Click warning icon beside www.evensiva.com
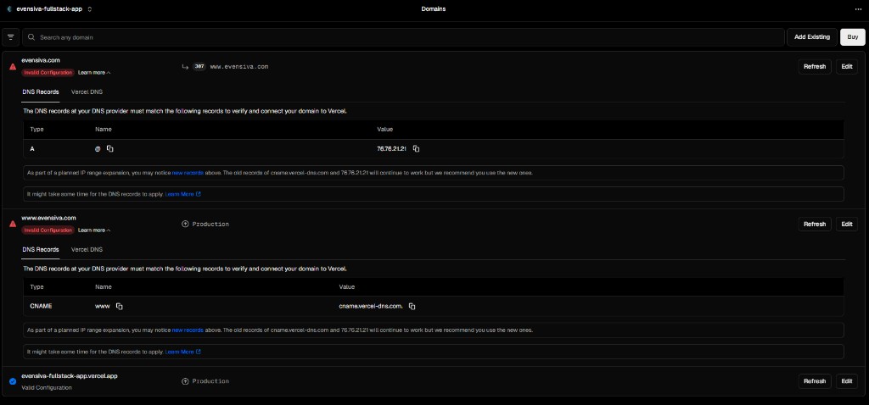The image size is (869, 405). click(13, 224)
